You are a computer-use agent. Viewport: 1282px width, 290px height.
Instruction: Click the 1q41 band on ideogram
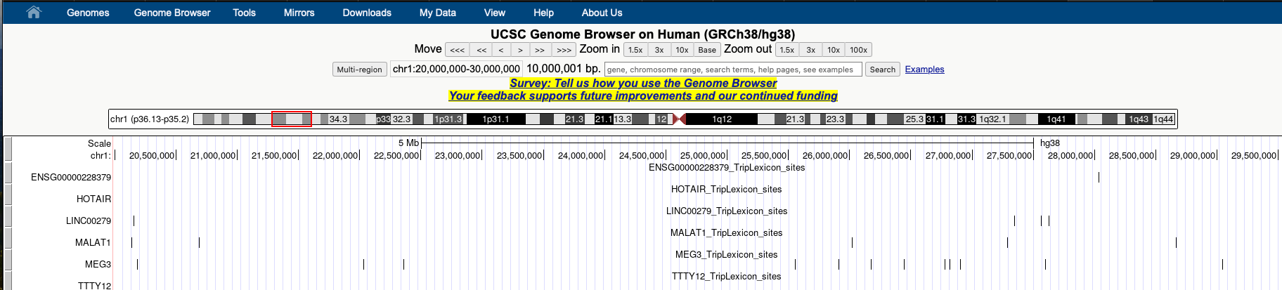click(x=1056, y=119)
